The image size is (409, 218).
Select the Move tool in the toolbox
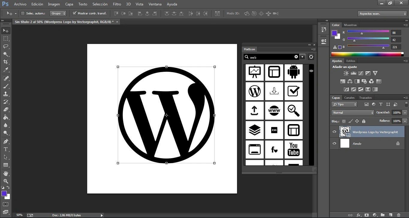[6, 31]
